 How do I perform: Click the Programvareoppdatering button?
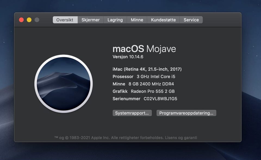click(186, 113)
